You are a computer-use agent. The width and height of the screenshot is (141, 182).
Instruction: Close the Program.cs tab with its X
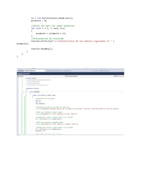click(29, 74)
